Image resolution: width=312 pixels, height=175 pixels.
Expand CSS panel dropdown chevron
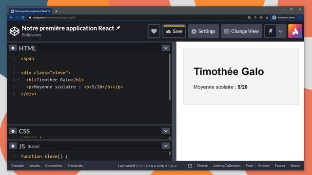(x=166, y=131)
